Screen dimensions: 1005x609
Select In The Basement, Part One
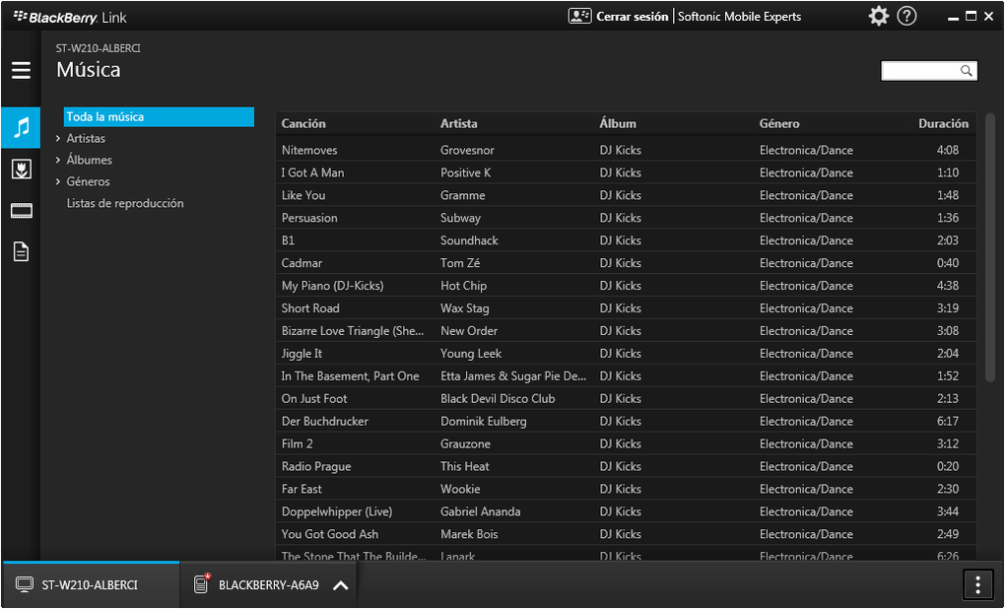(x=350, y=375)
